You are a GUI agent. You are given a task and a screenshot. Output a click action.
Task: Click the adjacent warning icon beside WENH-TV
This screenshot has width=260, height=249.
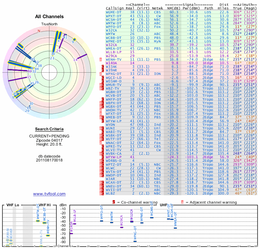pyautogui.click(x=100, y=60)
